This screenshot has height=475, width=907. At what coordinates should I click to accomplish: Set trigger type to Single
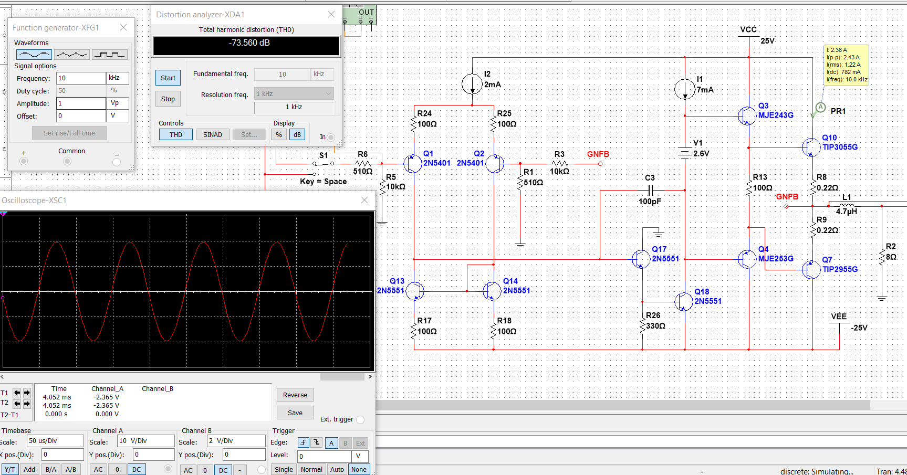pyautogui.click(x=284, y=469)
